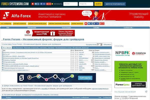Click the Google+ icon beside Форекс Журнал button
The width and height of the screenshot is (150, 100).
point(102,23)
